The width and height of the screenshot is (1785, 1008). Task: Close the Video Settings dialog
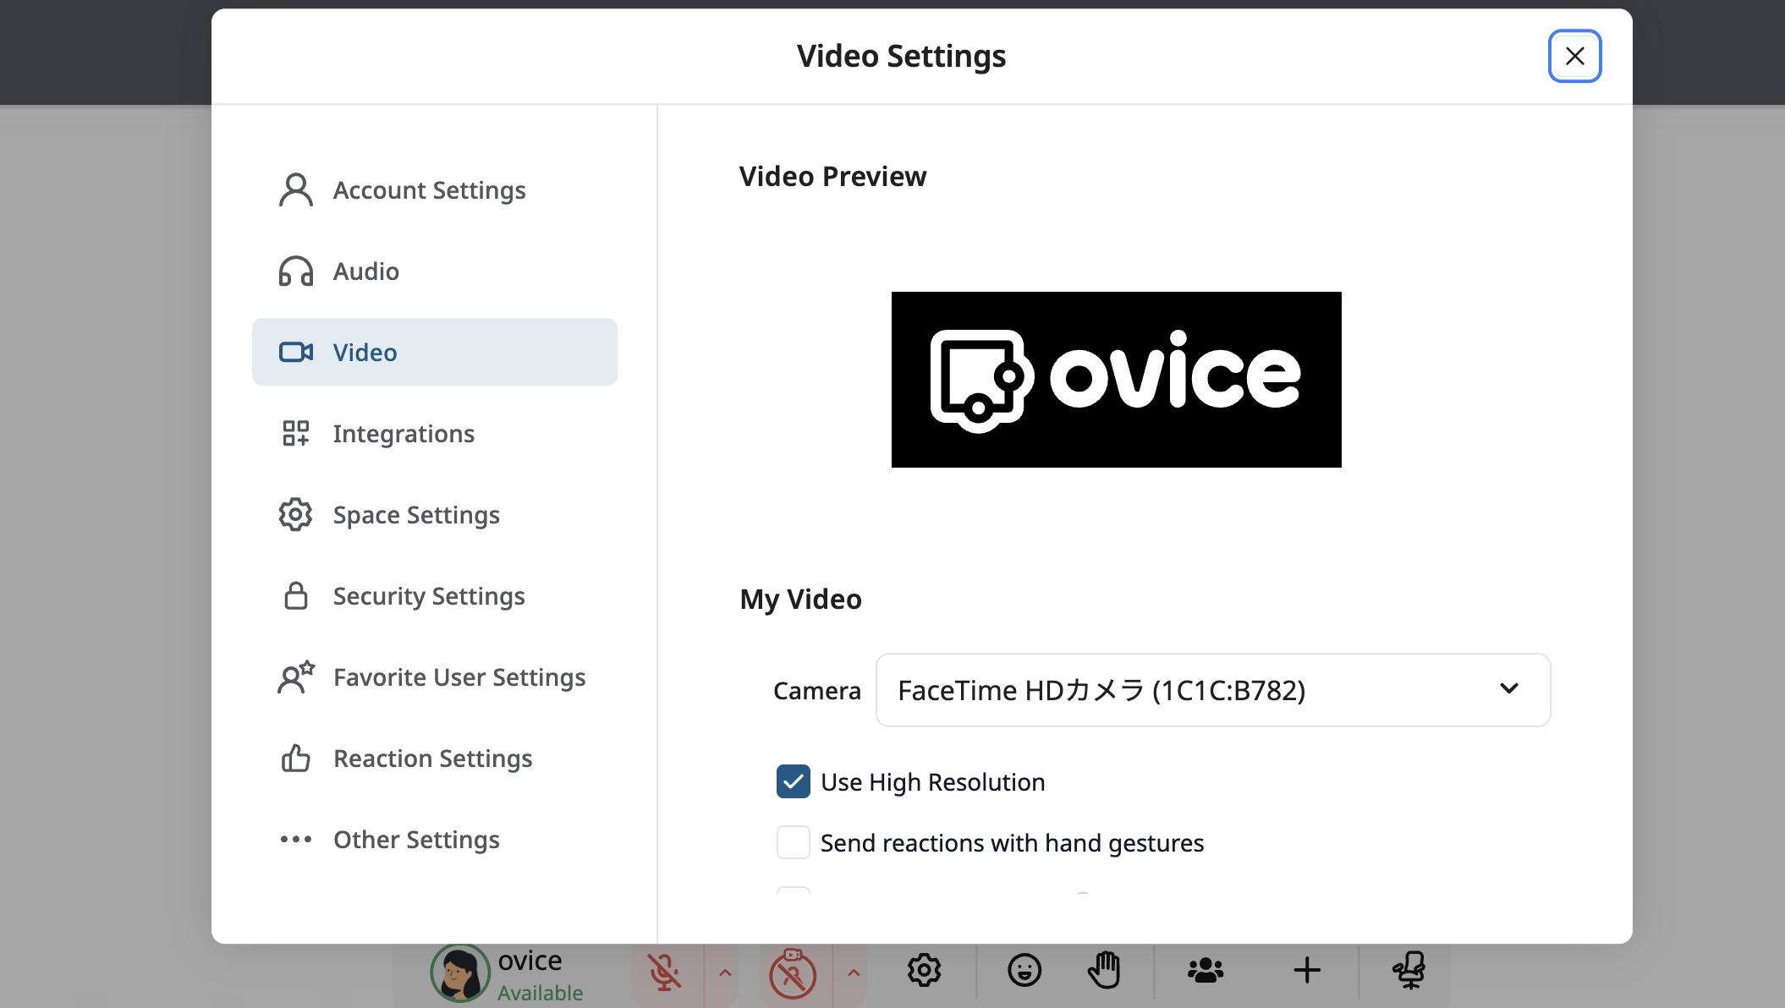pyautogui.click(x=1574, y=56)
